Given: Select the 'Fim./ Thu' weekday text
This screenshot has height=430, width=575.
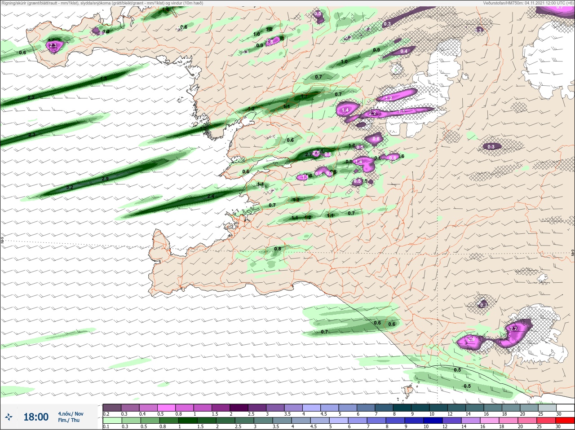Looking at the screenshot, I should coord(68,420).
